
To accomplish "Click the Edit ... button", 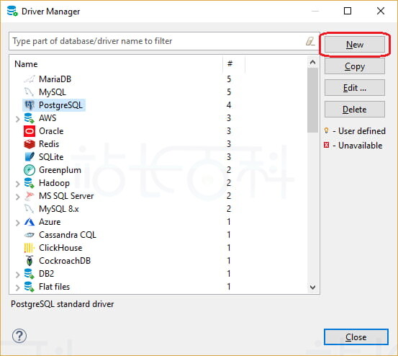I will point(355,88).
